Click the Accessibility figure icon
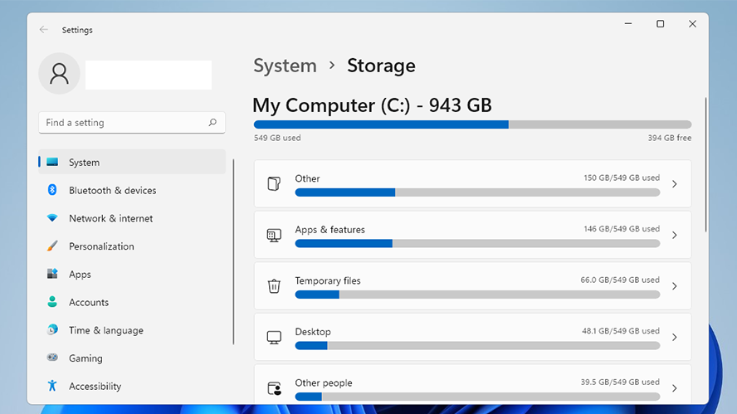The width and height of the screenshot is (737, 414). coord(52,387)
